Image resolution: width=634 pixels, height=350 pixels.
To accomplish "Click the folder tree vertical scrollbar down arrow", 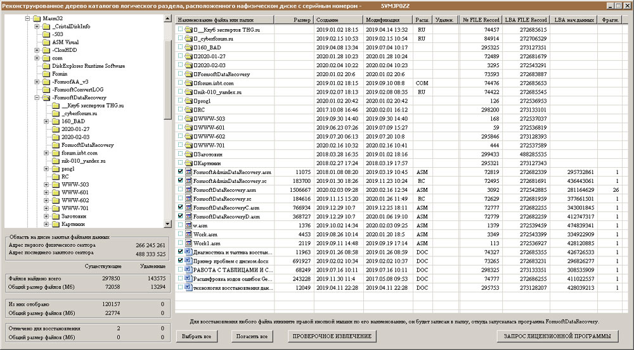I will (167, 223).
